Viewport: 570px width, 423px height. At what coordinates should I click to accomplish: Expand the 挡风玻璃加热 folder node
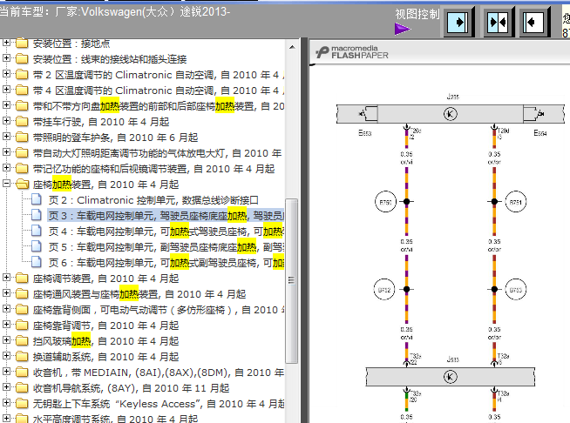pyautogui.click(x=6, y=340)
